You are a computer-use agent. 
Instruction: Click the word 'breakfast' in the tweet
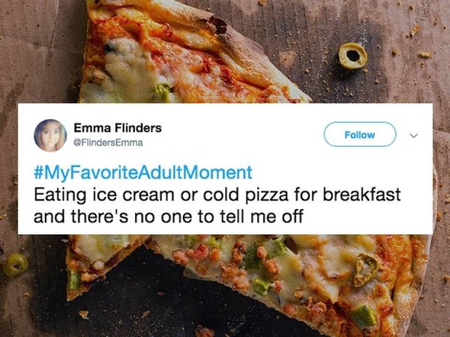click(x=361, y=194)
